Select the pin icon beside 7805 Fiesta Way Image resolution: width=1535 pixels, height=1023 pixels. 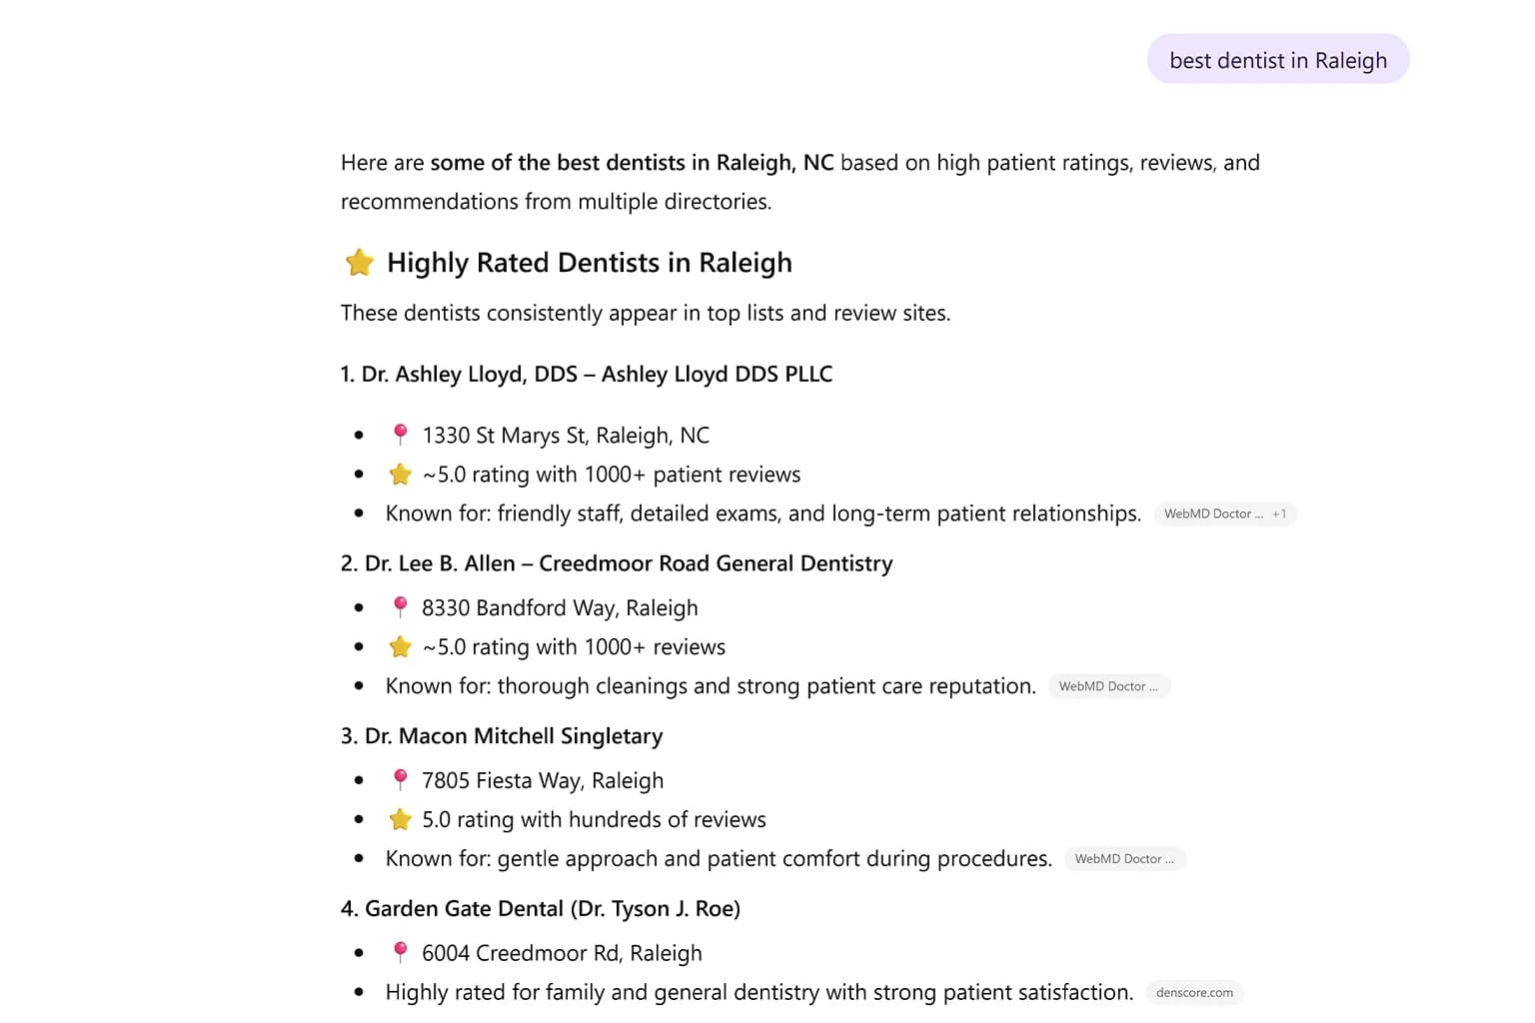point(400,778)
